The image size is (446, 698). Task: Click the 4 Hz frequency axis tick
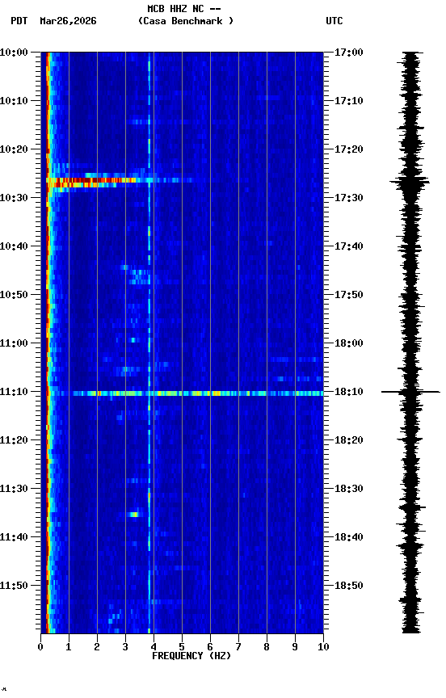tap(154, 647)
